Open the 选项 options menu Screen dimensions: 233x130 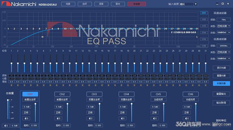85,4
